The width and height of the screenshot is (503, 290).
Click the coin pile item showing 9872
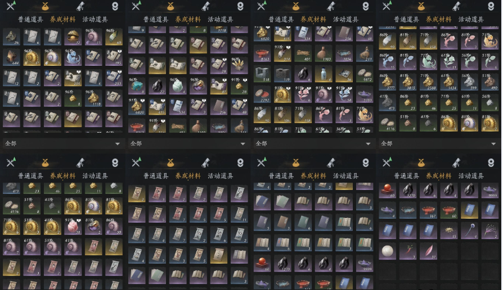click(365, 74)
